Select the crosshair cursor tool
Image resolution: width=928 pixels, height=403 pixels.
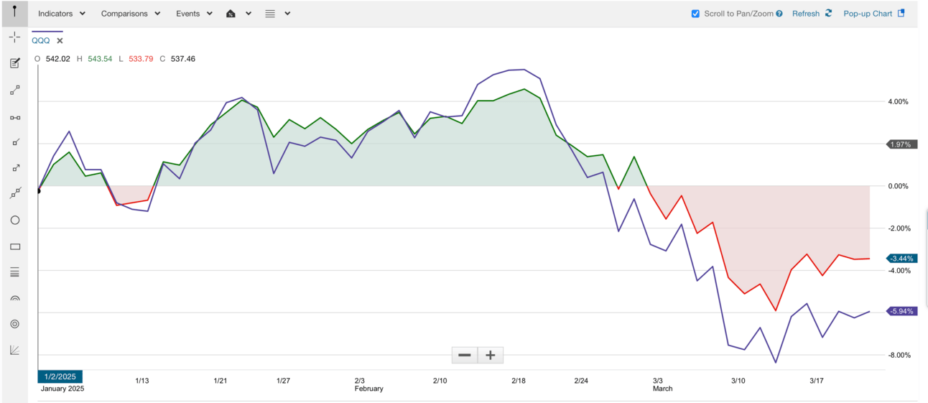click(14, 37)
